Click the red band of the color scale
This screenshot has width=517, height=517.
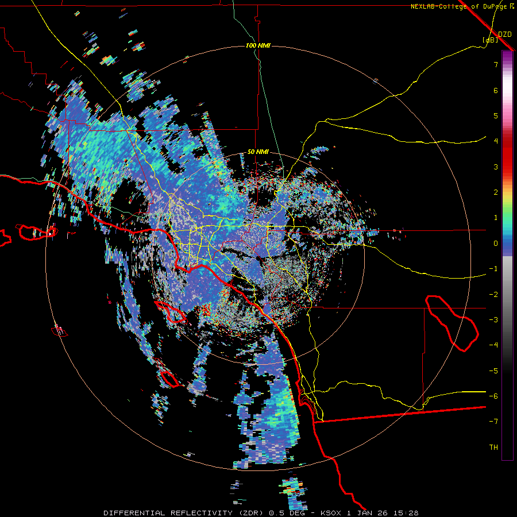(507, 155)
